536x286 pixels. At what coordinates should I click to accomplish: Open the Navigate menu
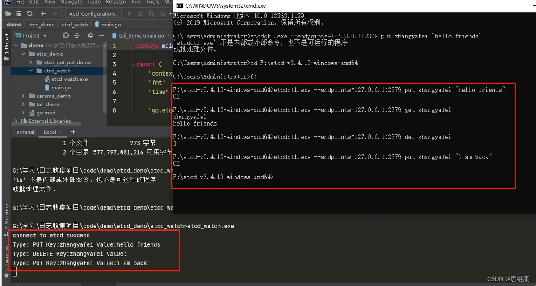[x=71, y=2]
